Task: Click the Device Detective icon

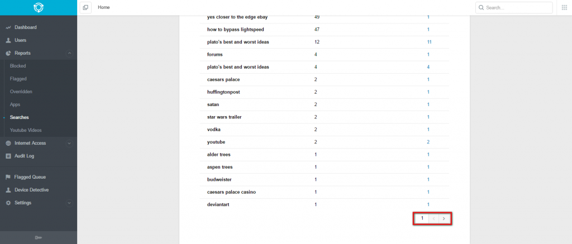Action: [8, 190]
